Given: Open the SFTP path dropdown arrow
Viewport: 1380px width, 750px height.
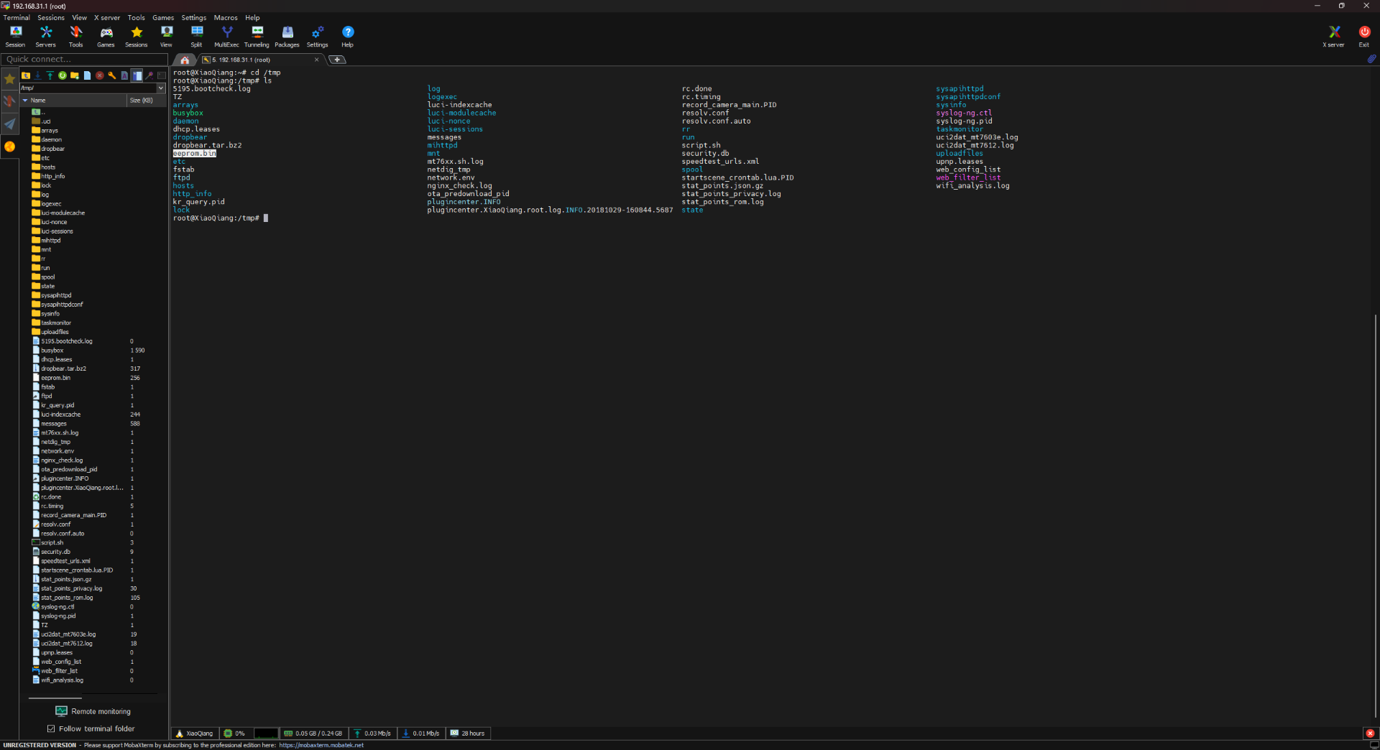Looking at the screenshot, I should (x=161, y=88).
